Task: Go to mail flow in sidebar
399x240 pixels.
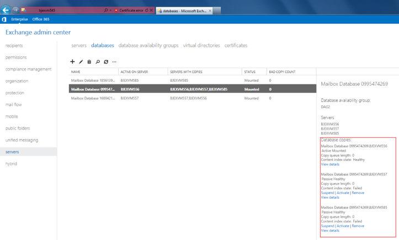Action: point(13,105)
